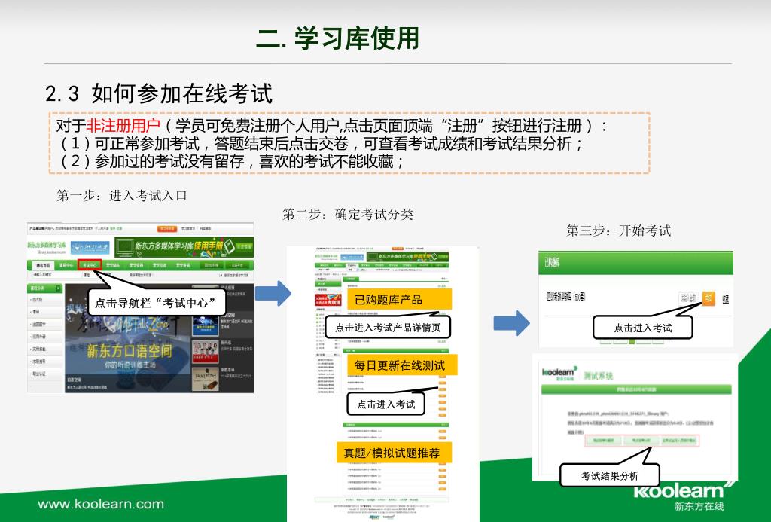Click the red promotional banner in the second screenshot's sidebar
Screen dimensions: 771x522
[x=328, y=299]
